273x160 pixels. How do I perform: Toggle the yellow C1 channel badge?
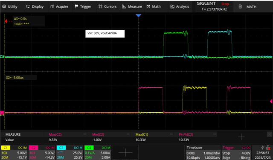[6, 148]
